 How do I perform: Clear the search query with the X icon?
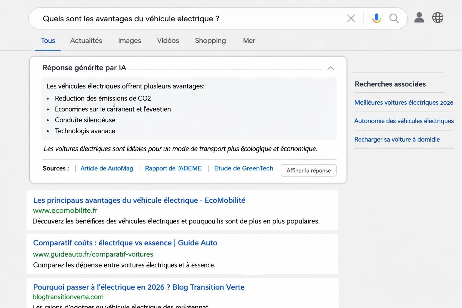tap(351, 18)
